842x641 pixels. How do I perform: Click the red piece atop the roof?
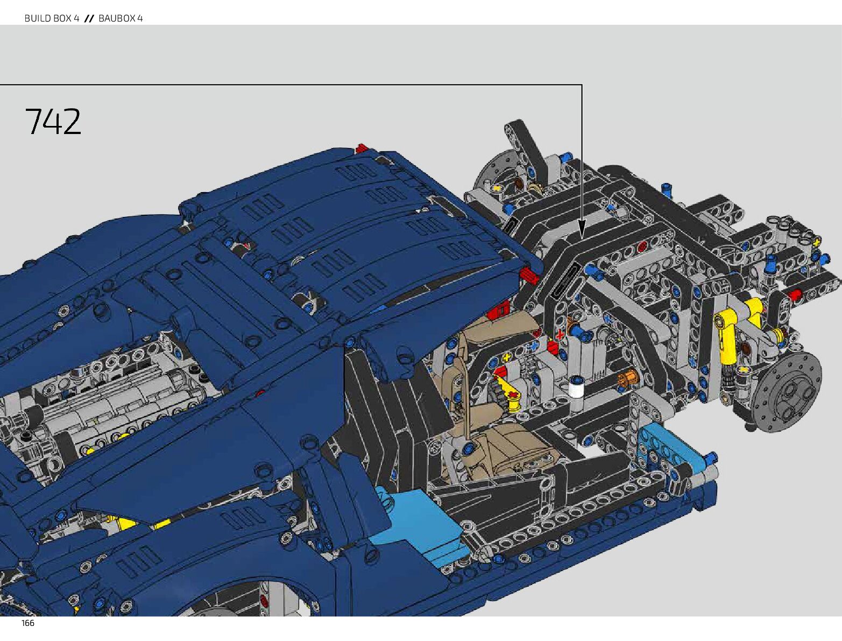tap(361, 148)
